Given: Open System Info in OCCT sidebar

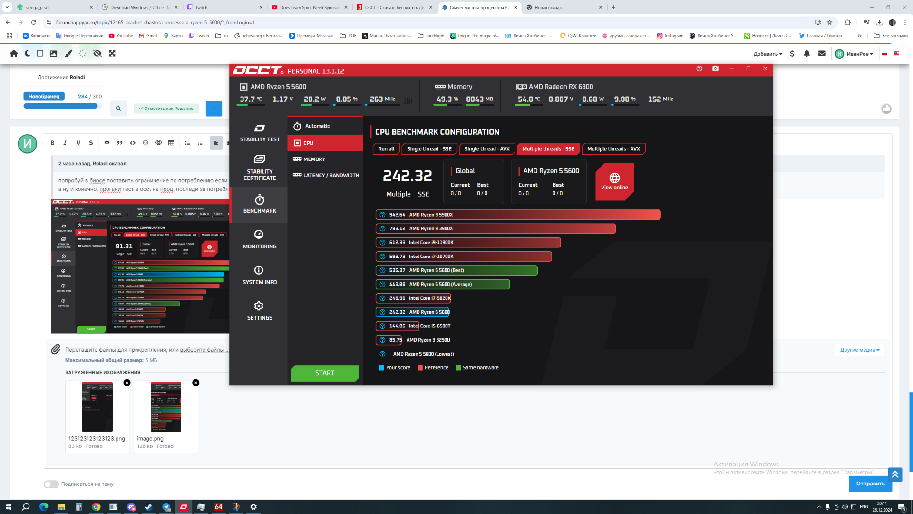Looking at the screenshot, I should coord(259,276).
